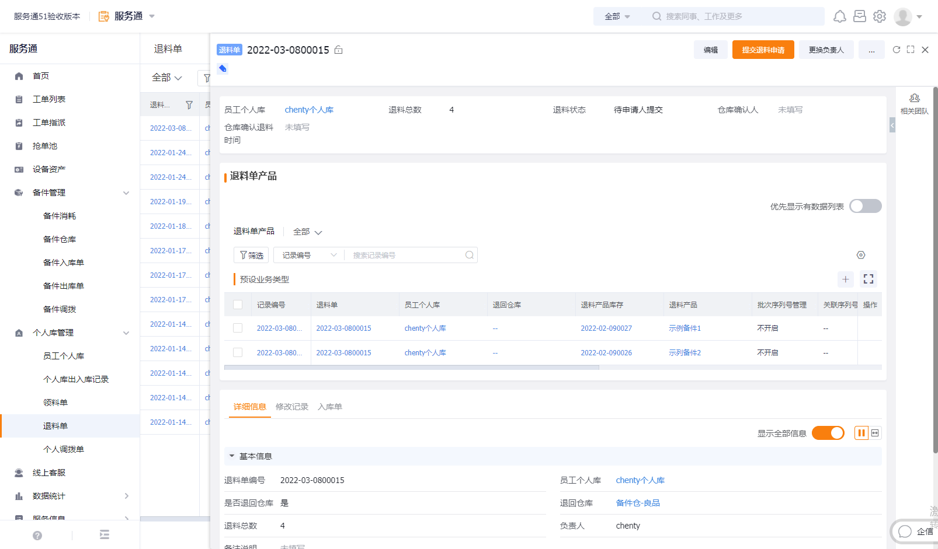
Task: Open the inbox tray icon
Action: (860, 16)
